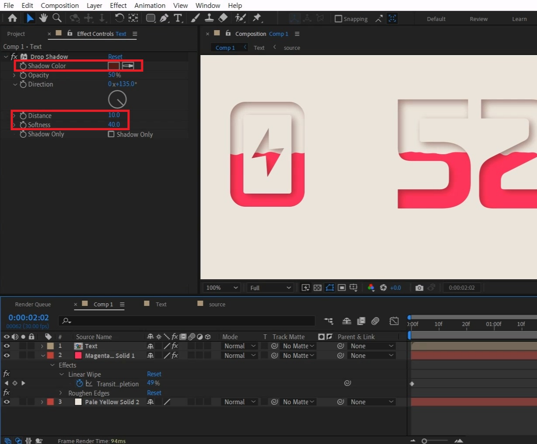Select the Clone Stamp tool
The width and height of the screenshot is (537, 444).
(209, 18)
